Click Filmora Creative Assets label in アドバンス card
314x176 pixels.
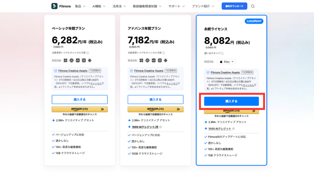pyautogui.click(x=149, y=71)
